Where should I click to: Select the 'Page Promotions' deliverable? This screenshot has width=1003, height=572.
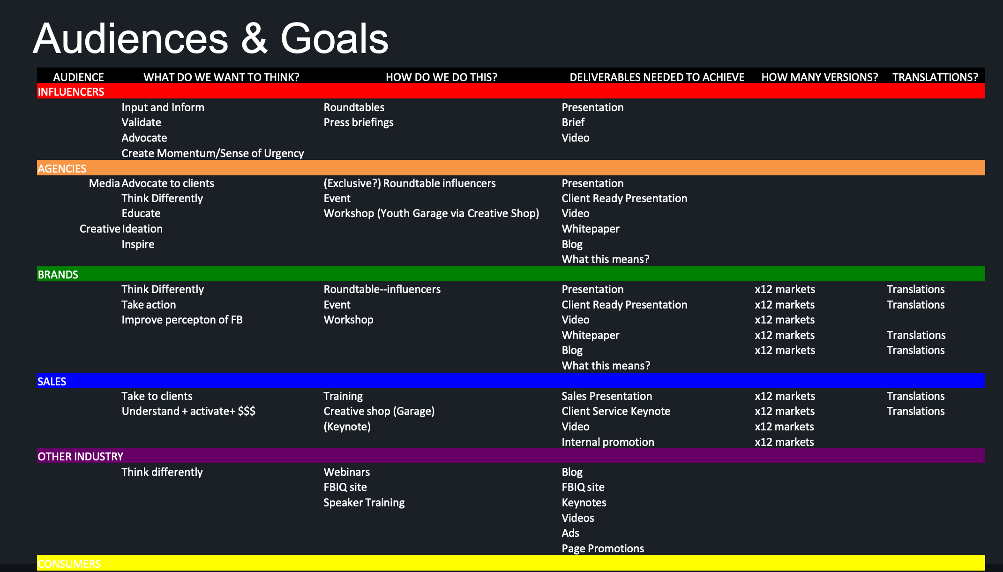602,549
